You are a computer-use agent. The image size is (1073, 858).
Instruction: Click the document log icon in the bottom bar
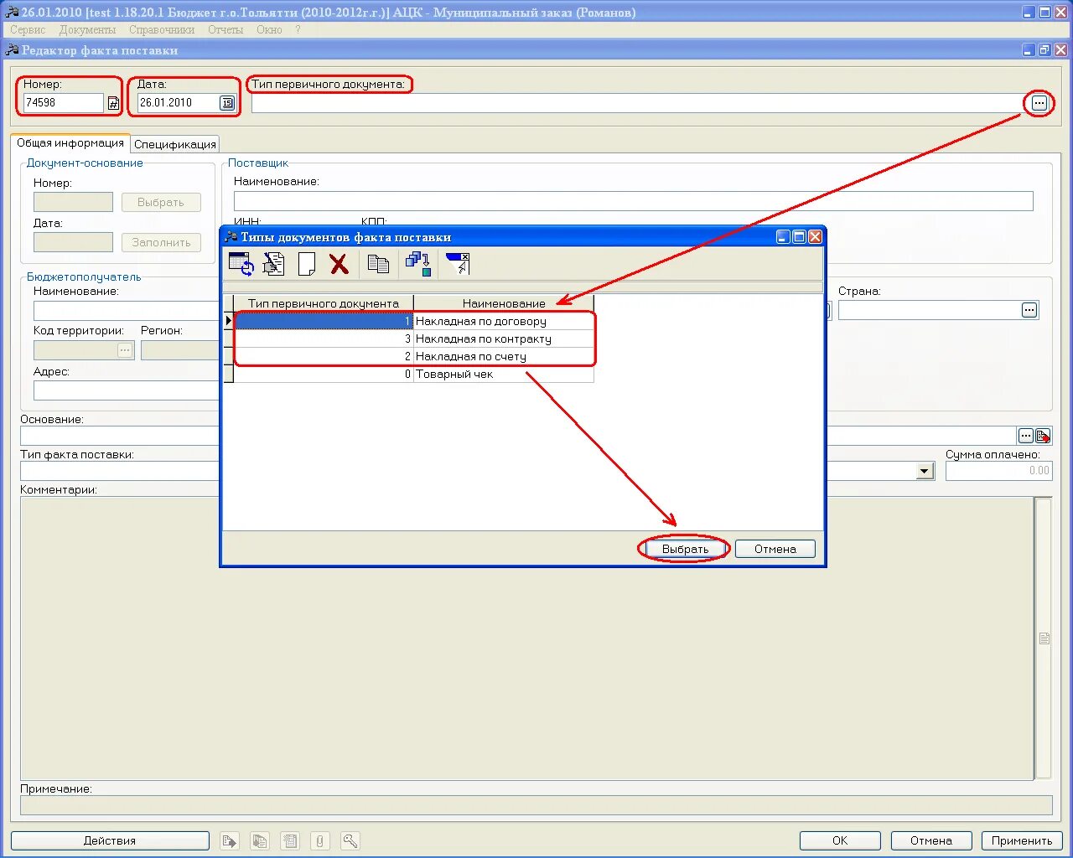coord(290,840)
